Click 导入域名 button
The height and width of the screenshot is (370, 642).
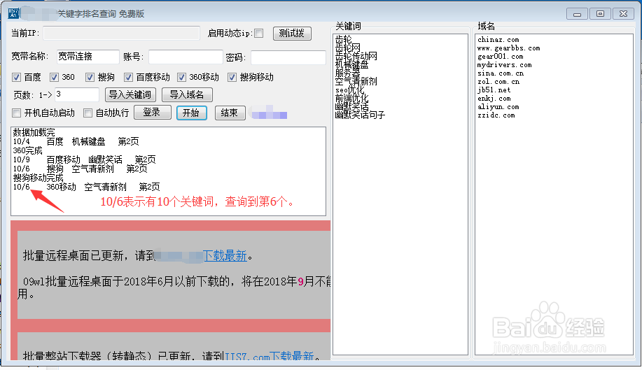pos(187,95)
